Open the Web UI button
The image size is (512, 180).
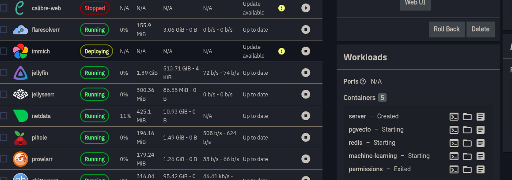pyautogui.click(x=415, y=4)
